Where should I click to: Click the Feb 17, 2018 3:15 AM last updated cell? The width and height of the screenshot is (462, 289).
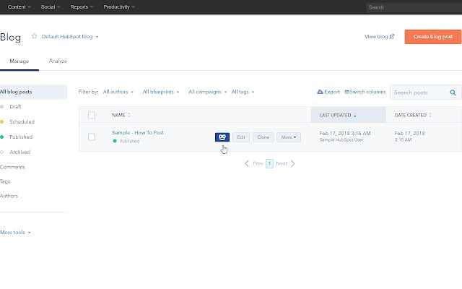click(345, 133)
